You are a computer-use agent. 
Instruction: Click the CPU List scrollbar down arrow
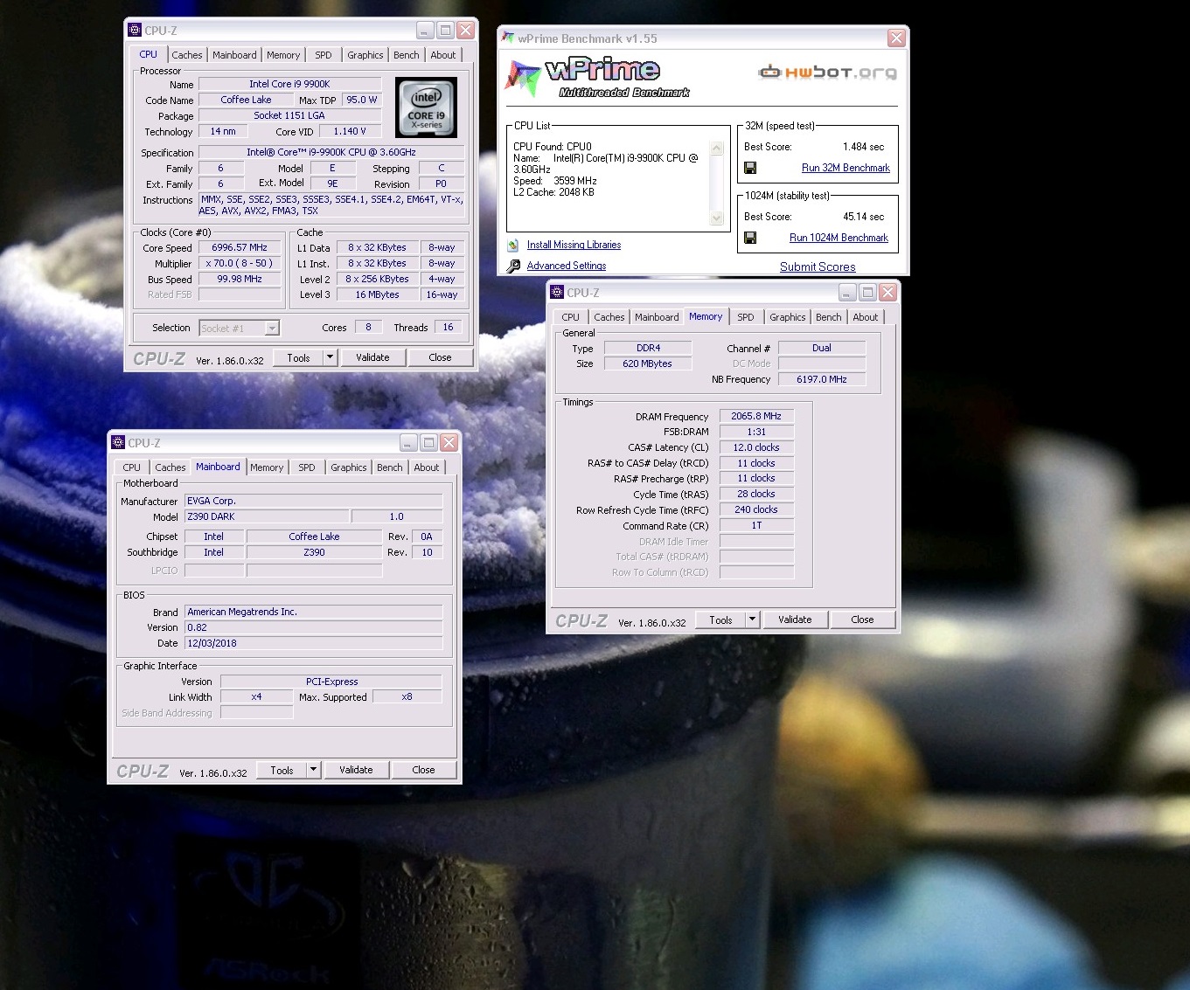coord(717,218)
